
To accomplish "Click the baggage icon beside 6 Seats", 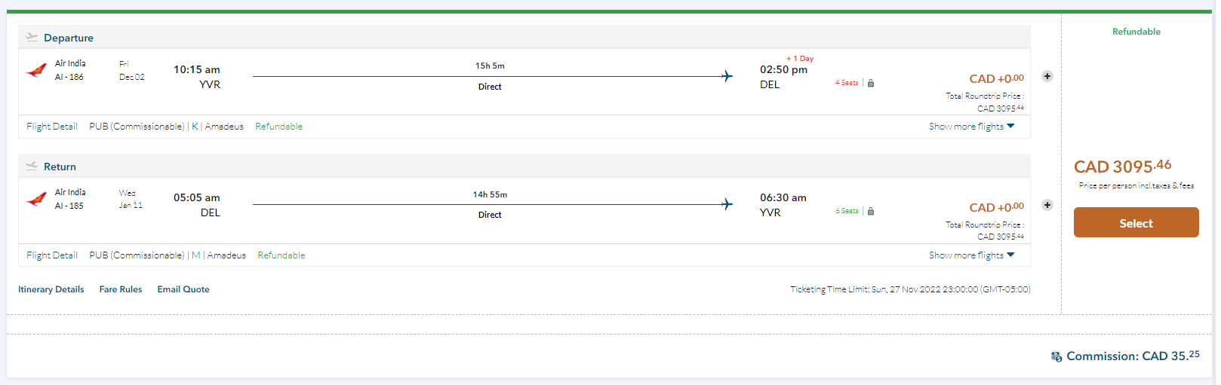I will (x=871, y=211).
